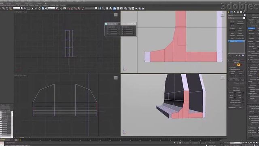Click the highlighted Select and Scale tool

coord(43,8)
